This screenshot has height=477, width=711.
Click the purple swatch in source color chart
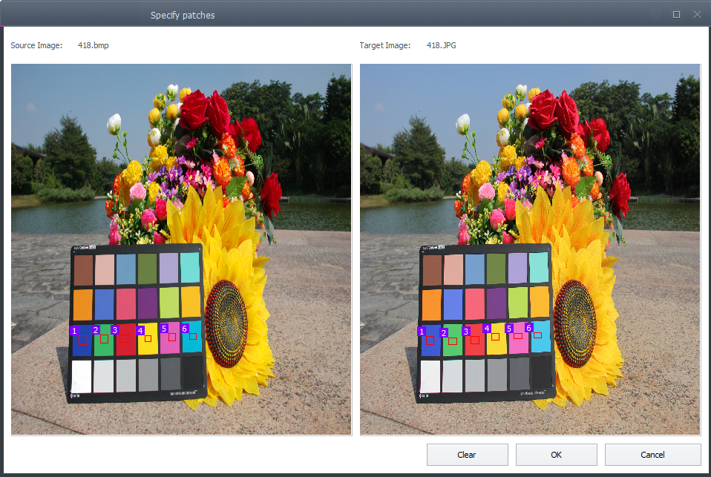point(148,303)
